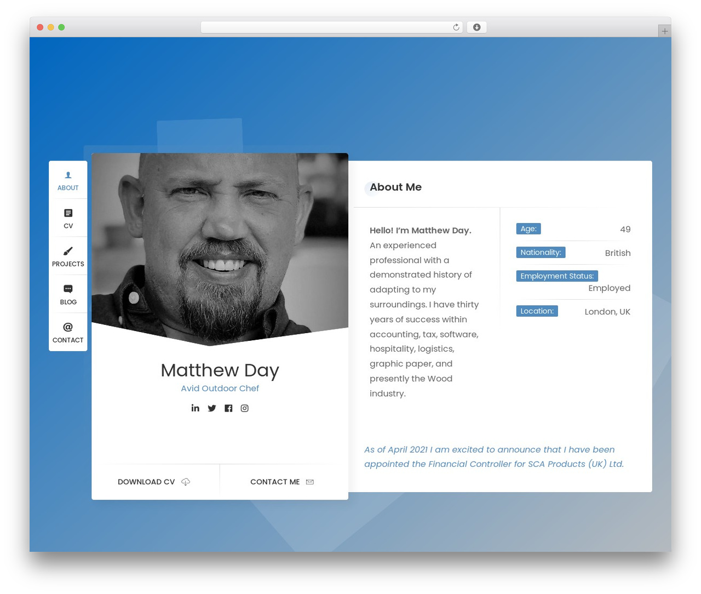Viewport: 701px width, 594px height.
Task: Open the Contact section in the sidebar
Action: tap(68, 333)
